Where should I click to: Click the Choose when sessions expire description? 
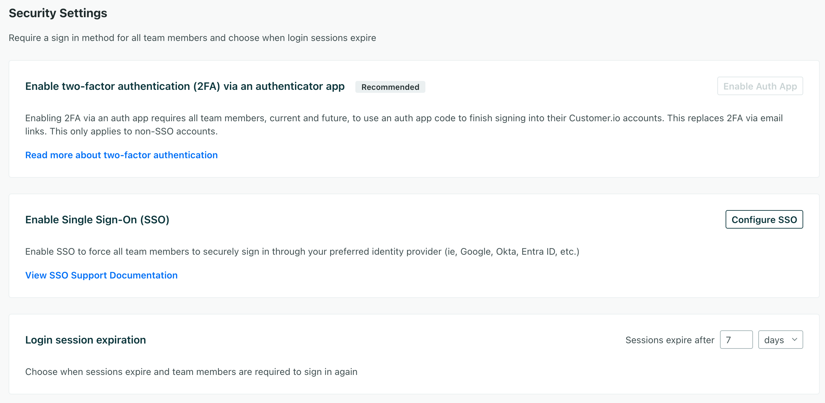point(191,372)
